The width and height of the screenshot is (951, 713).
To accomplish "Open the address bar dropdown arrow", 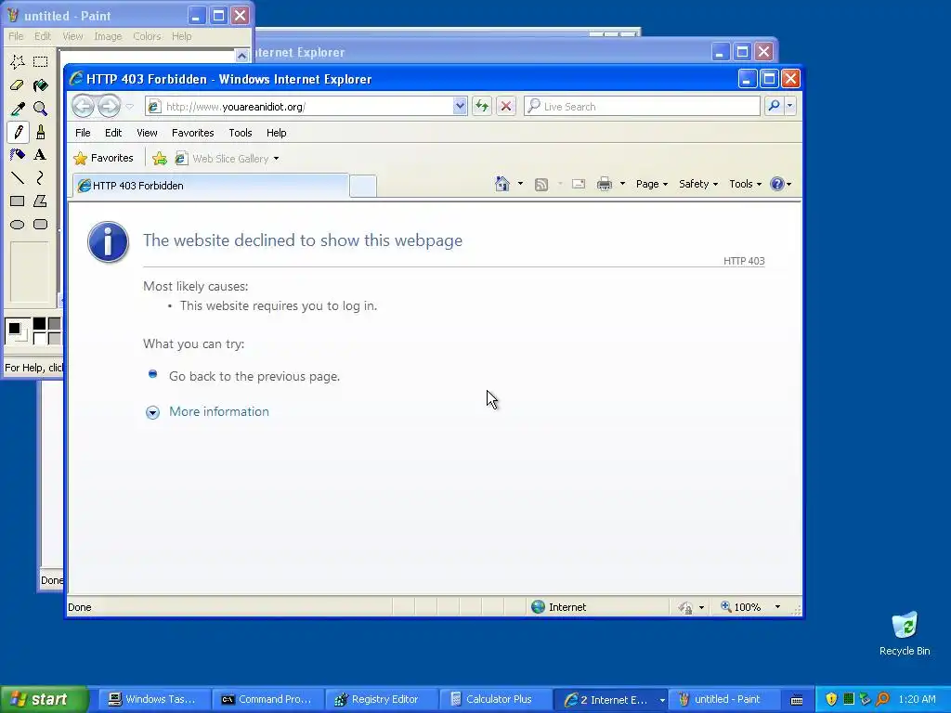I will 460,106.
